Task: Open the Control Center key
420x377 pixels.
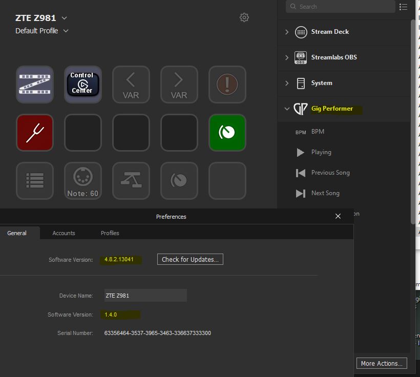Action: (x=83, y=85)
